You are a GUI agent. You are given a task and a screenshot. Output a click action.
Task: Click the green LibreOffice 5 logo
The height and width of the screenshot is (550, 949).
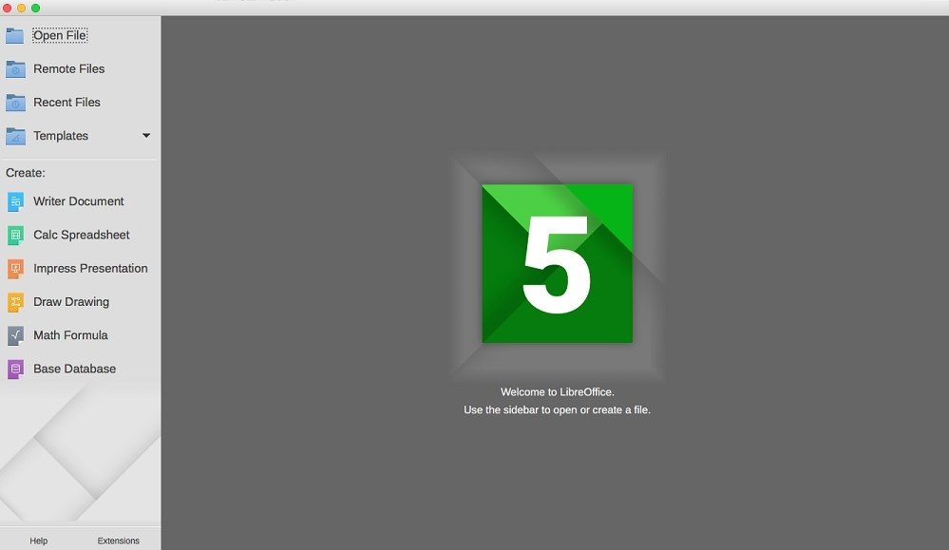coord(558,263)
